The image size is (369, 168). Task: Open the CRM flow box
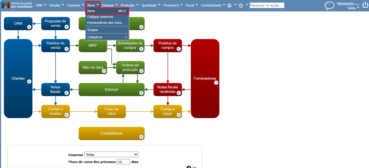click(x=18, y=23)
